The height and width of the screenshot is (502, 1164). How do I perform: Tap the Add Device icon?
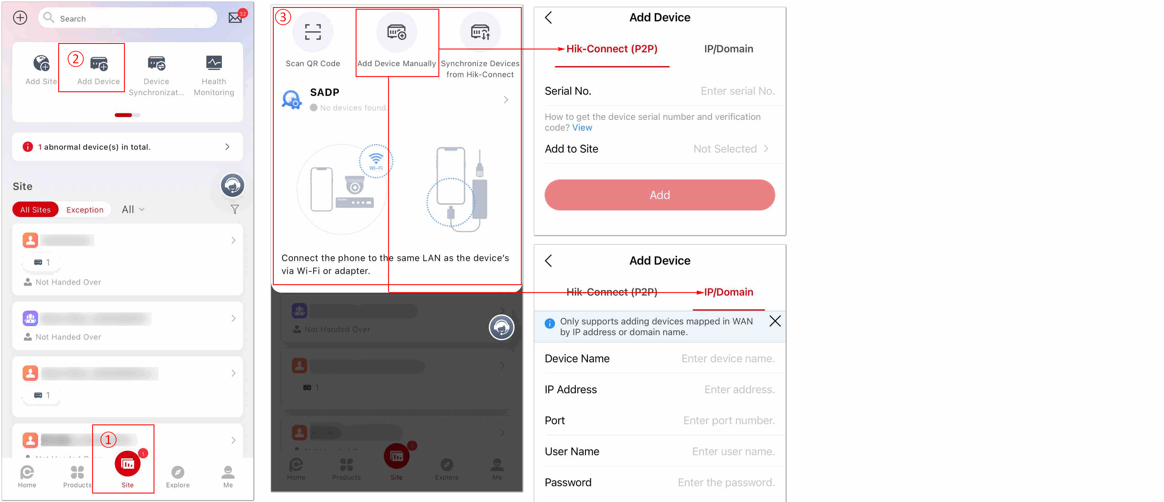pyautogui.click(x=99, y=63)
